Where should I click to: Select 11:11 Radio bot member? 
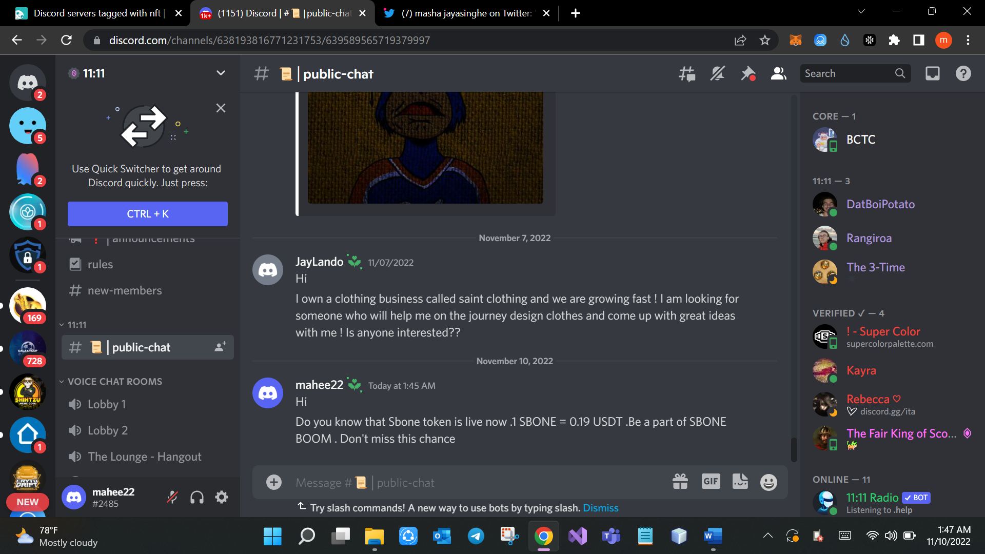[893, 502]
